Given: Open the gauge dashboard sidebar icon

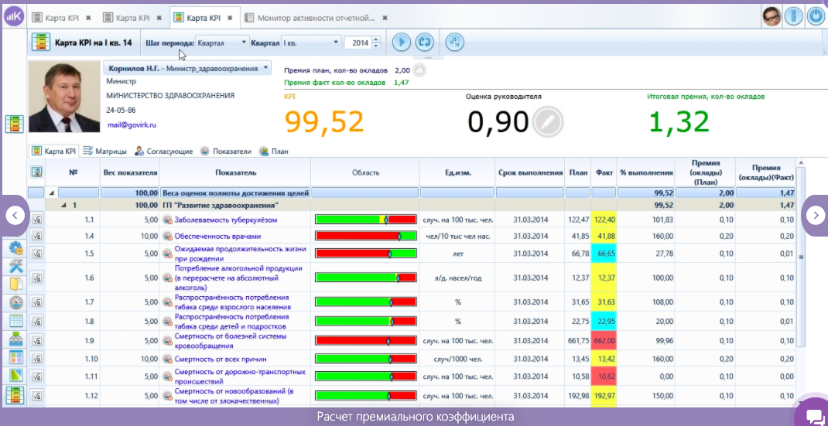Looking at the screenshot, I should click(15, 303).
